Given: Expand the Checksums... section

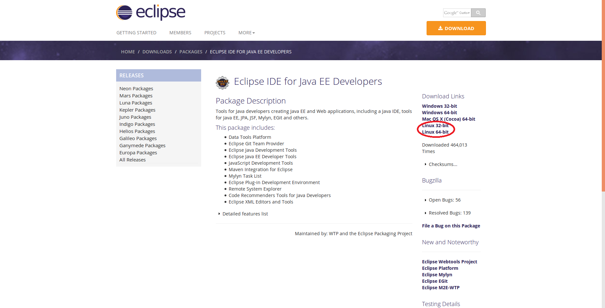Looking at the screenshot, I should (441, 164).
